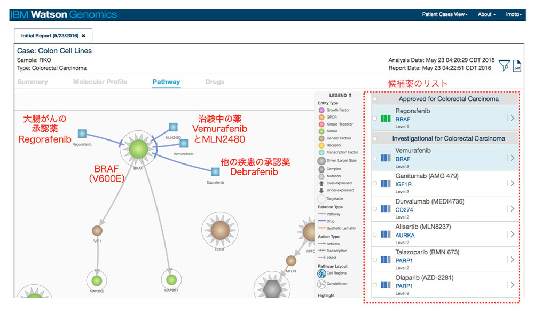
Task: Choose Constellation pathway layout
Action: click(321, 284)
